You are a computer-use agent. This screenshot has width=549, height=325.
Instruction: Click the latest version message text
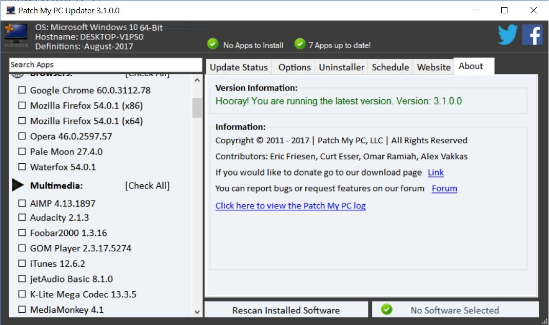click(x=339, y=101)
